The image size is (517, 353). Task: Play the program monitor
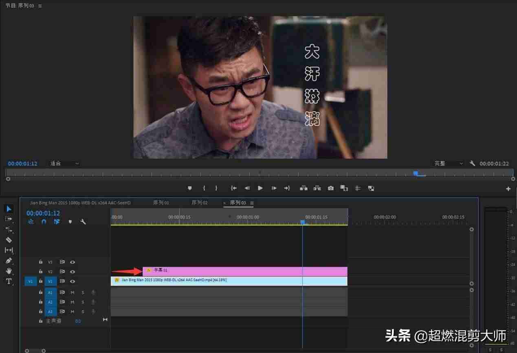coord(260,188)
